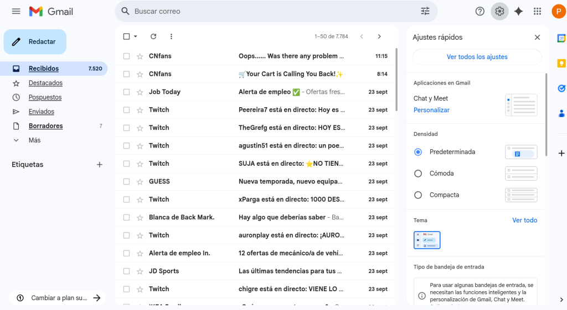Click the search options filter icon
Image resolution: width=567 pixels, height=310 pixels.
(x=425, y=11)
